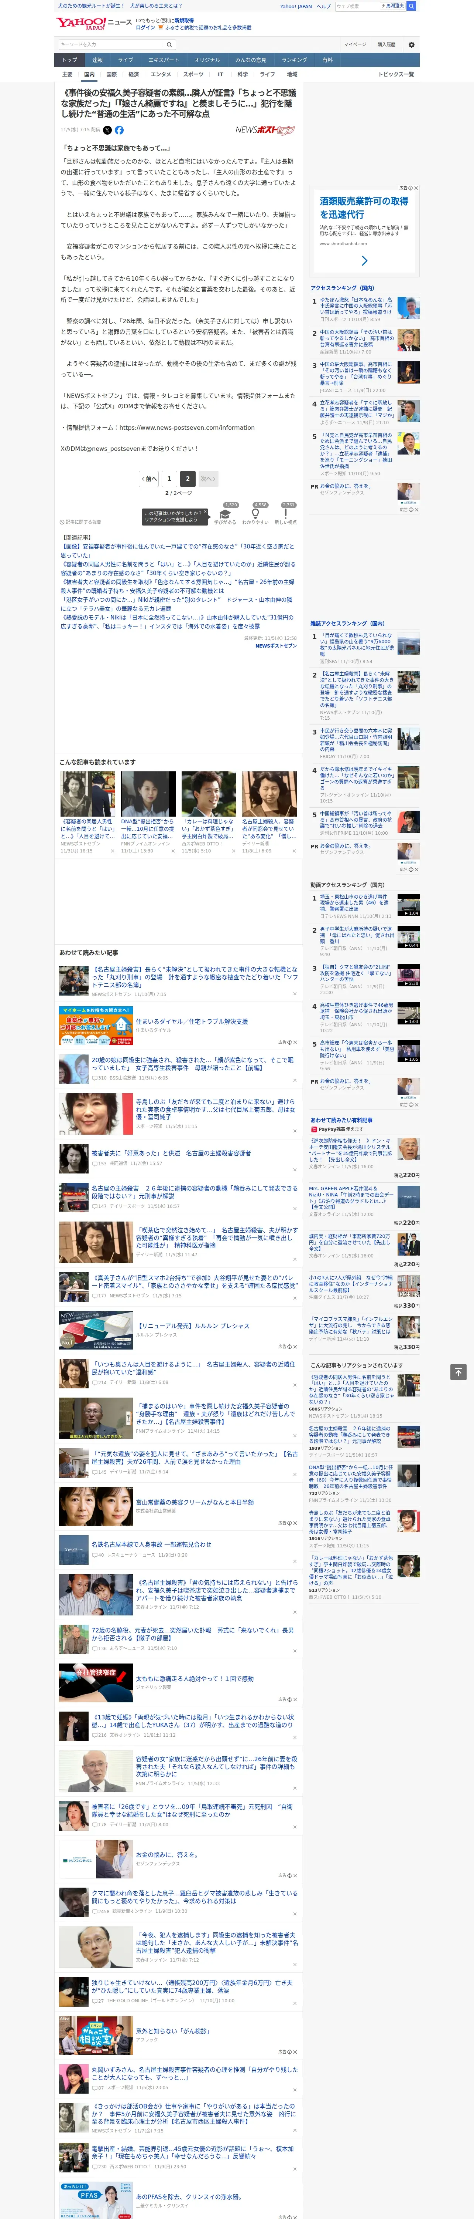
Task: Click ranking item 4 立花孝志容疑者 thumbnail
Action: click(409, 410)
